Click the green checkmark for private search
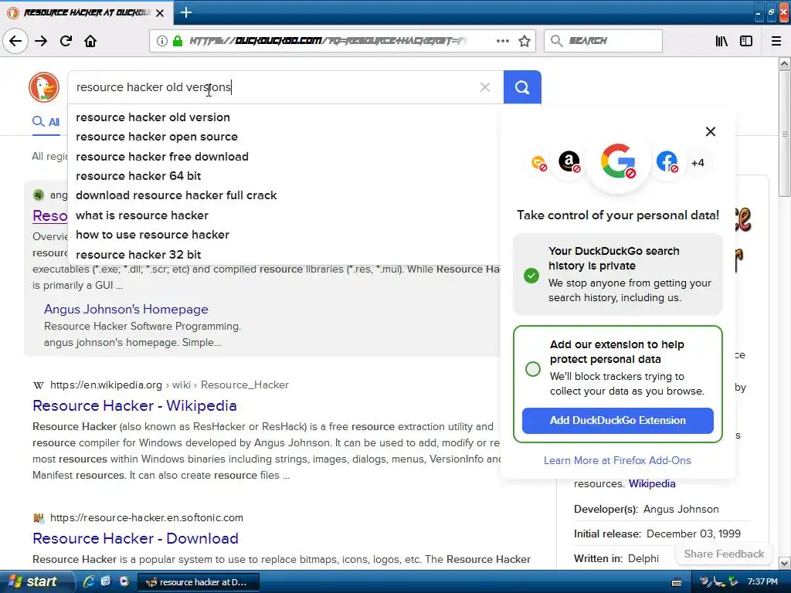791x593 pixels. pyautogui.click(x=531, y=276)
